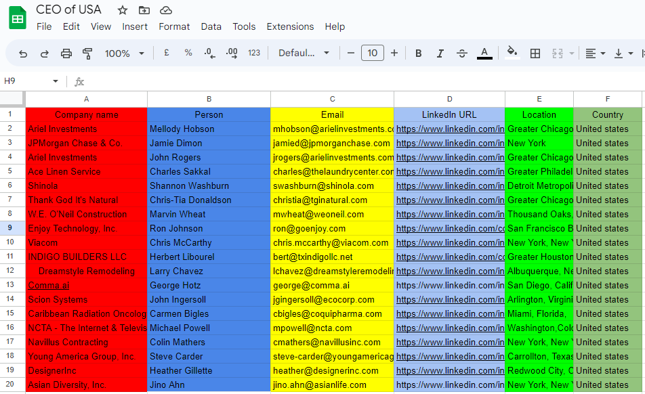Select the cell Dreamstyle Remodeling
This screenshot has width=645, height=394.
tap(87, 271)
